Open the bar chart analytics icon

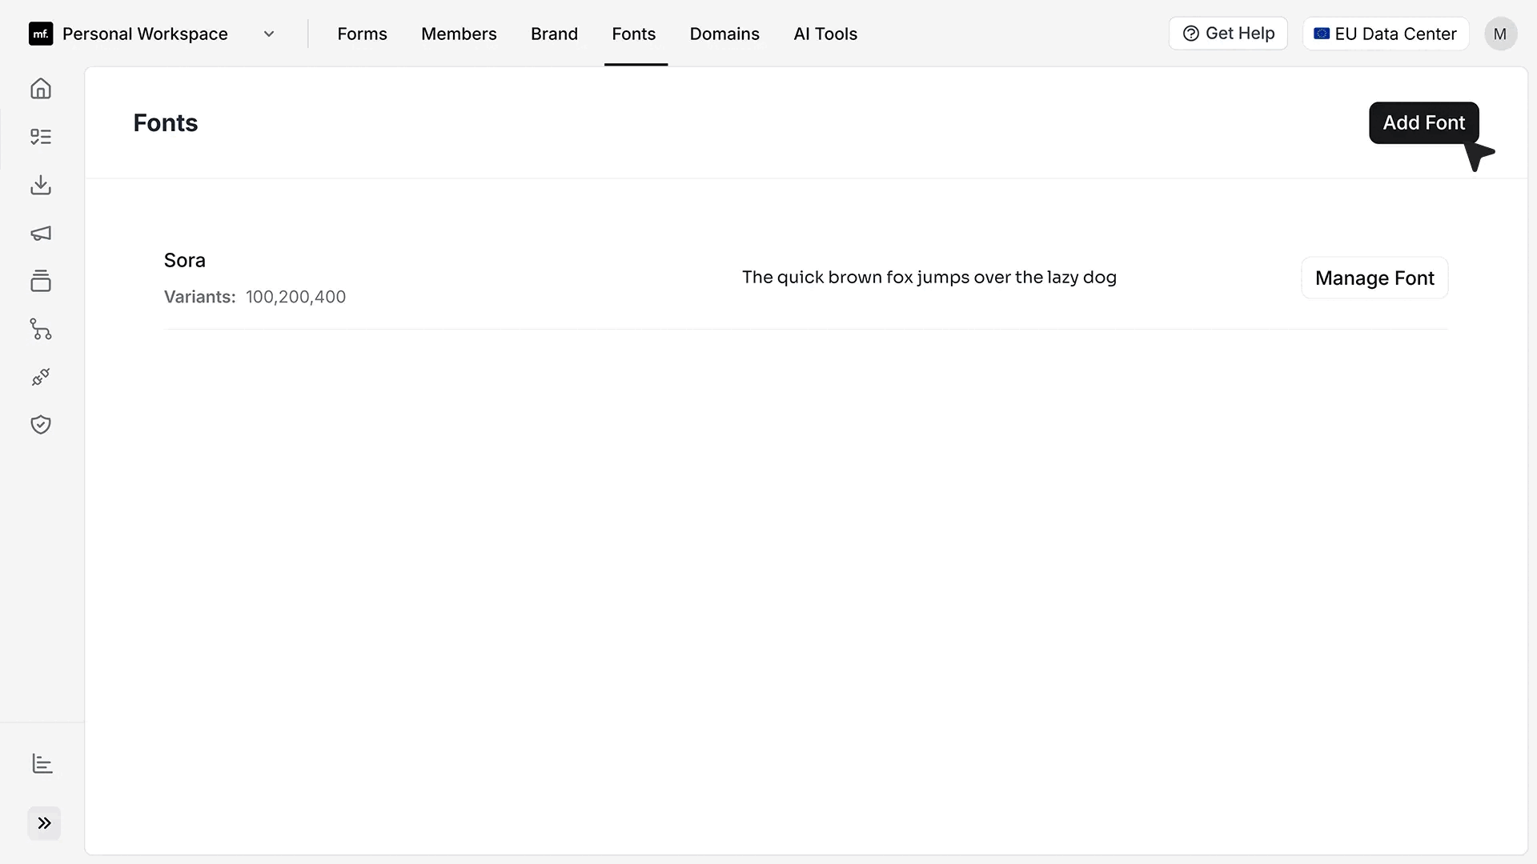tap(42, 764)
